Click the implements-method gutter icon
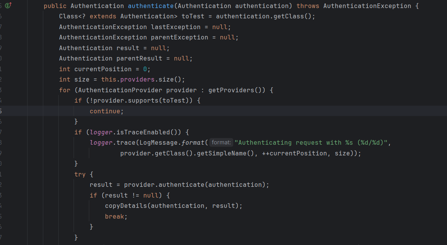The width and height of the screenshot is (447, 245). 7,5
